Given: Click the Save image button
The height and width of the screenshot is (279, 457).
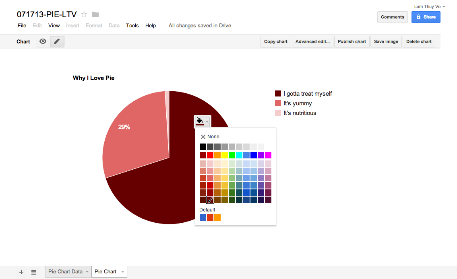Looking at the screenshot, I should point(386,41).
